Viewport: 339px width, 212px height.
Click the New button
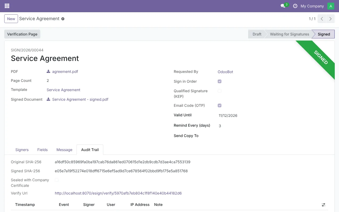pos(11,19)
